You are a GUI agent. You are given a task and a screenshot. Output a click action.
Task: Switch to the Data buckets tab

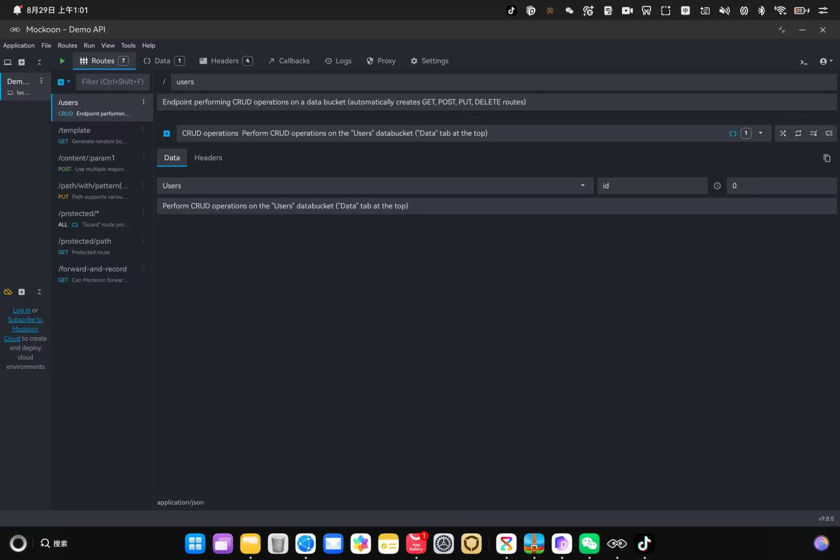click(x=164, y=61)
